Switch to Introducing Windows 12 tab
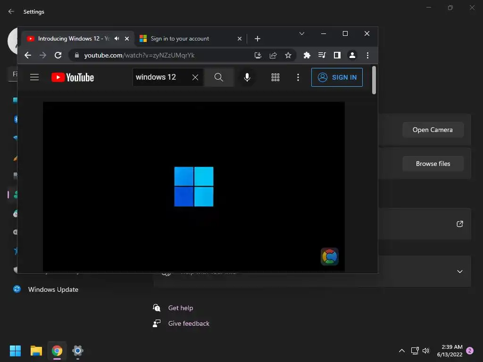Image resolution: width=483 pixels, height=362 pixels. [74, 39]
